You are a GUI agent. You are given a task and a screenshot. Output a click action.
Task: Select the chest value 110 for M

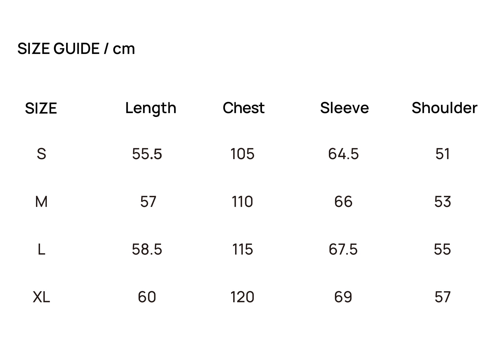[x=242, y=202]
